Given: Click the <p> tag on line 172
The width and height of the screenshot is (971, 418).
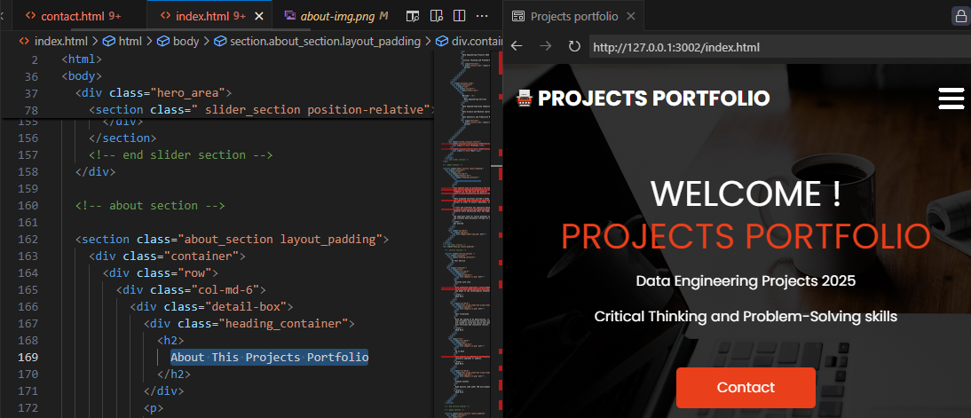Looking at the screenshot, I should 154,408.
